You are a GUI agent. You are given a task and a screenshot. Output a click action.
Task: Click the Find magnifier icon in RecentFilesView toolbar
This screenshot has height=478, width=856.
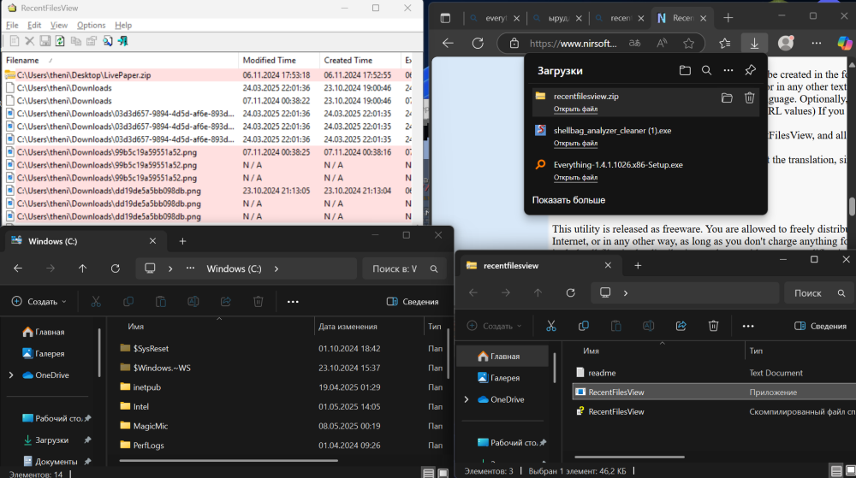tap(107, 41)
